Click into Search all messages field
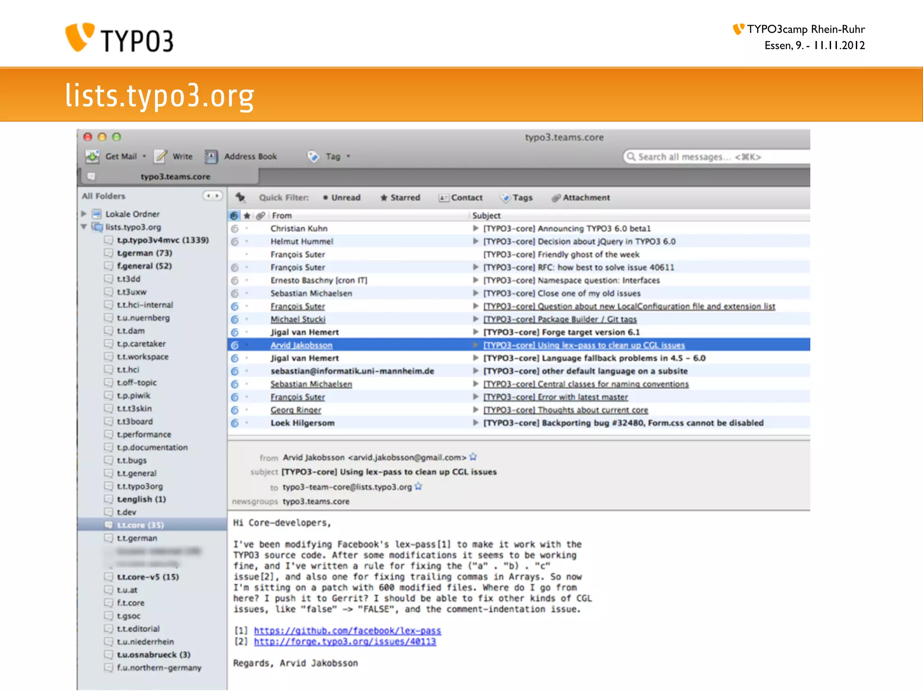The width and height of the screenshot is (923, 692). coord(717,157)
